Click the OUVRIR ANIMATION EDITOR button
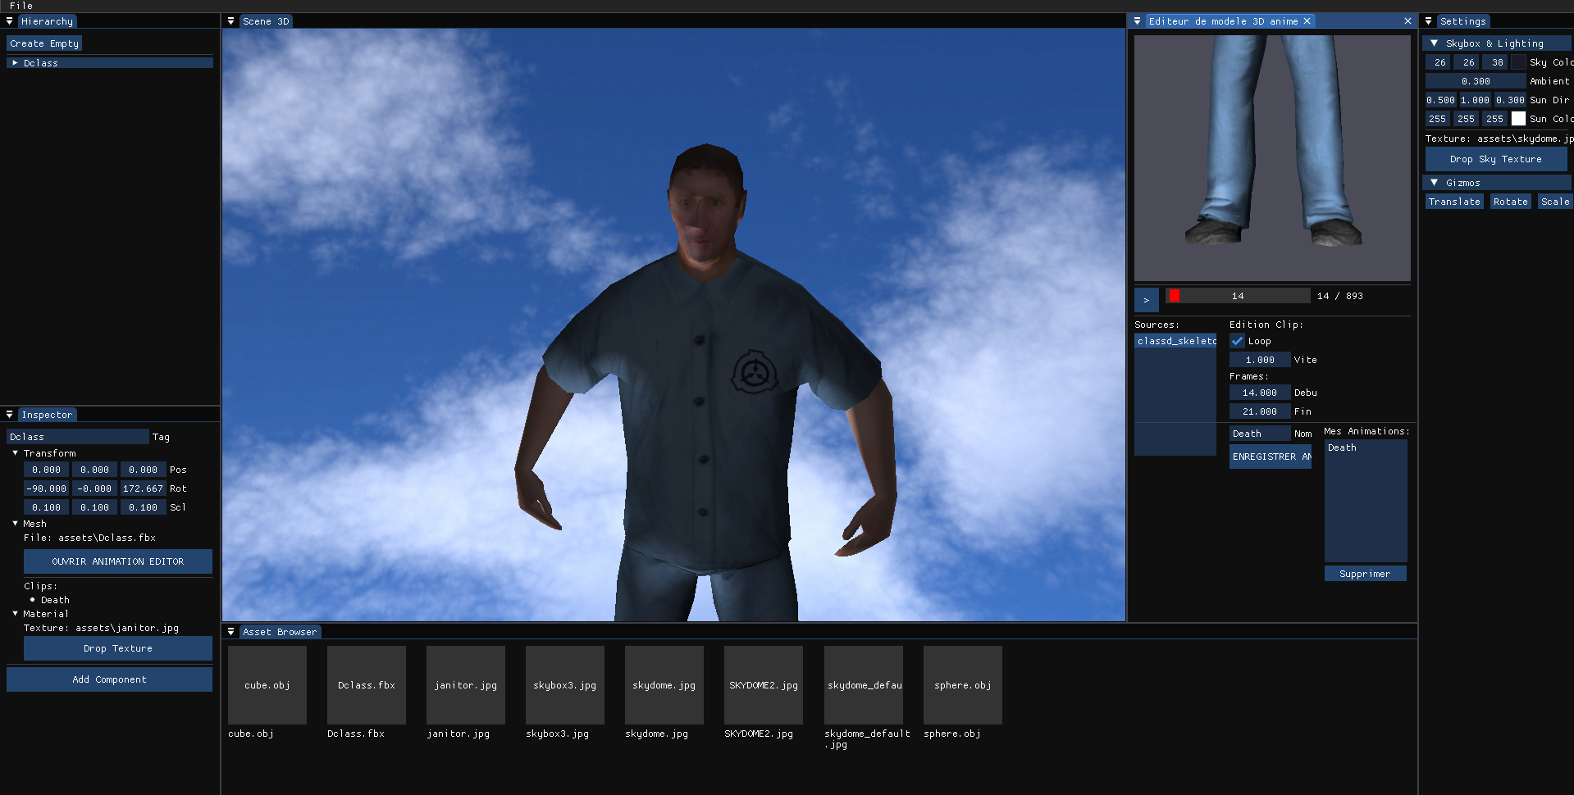 (x=117, y=561)
